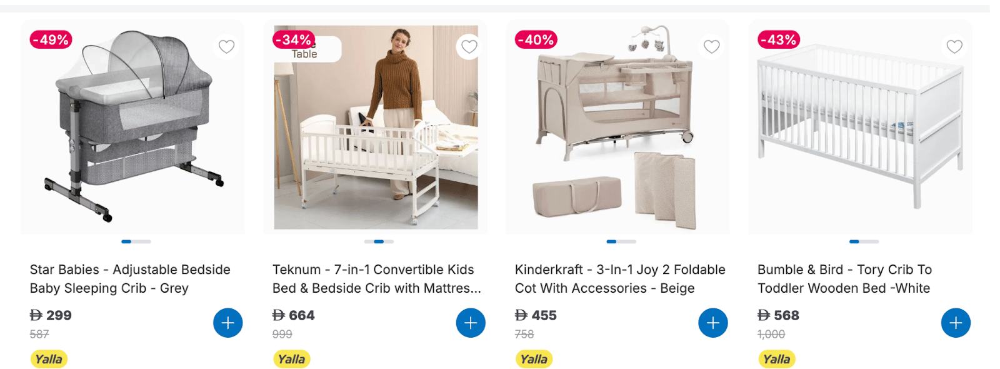Screen dimensions: 1000x369
Task: Click Yalla badge under Bumble & Bird crib
Action: pos(776,359)
